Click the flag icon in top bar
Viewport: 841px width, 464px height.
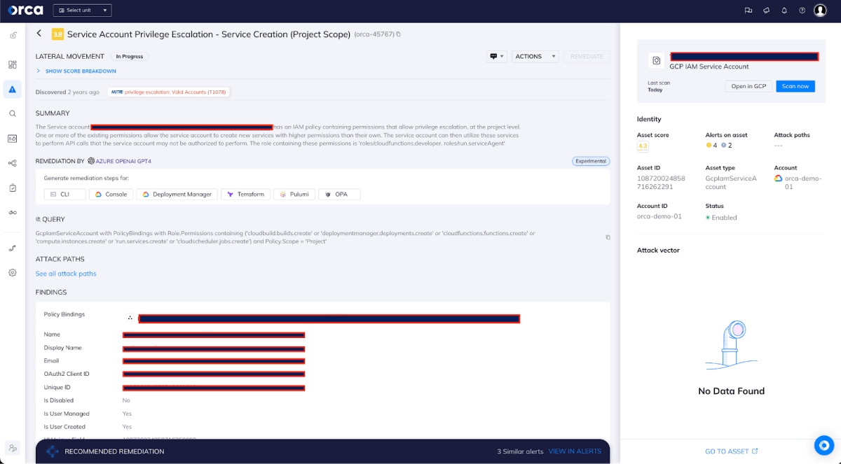tap(748, 10)
